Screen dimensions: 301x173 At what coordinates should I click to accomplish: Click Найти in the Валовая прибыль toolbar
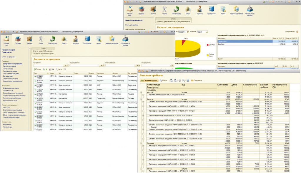[x=164, y=80]
